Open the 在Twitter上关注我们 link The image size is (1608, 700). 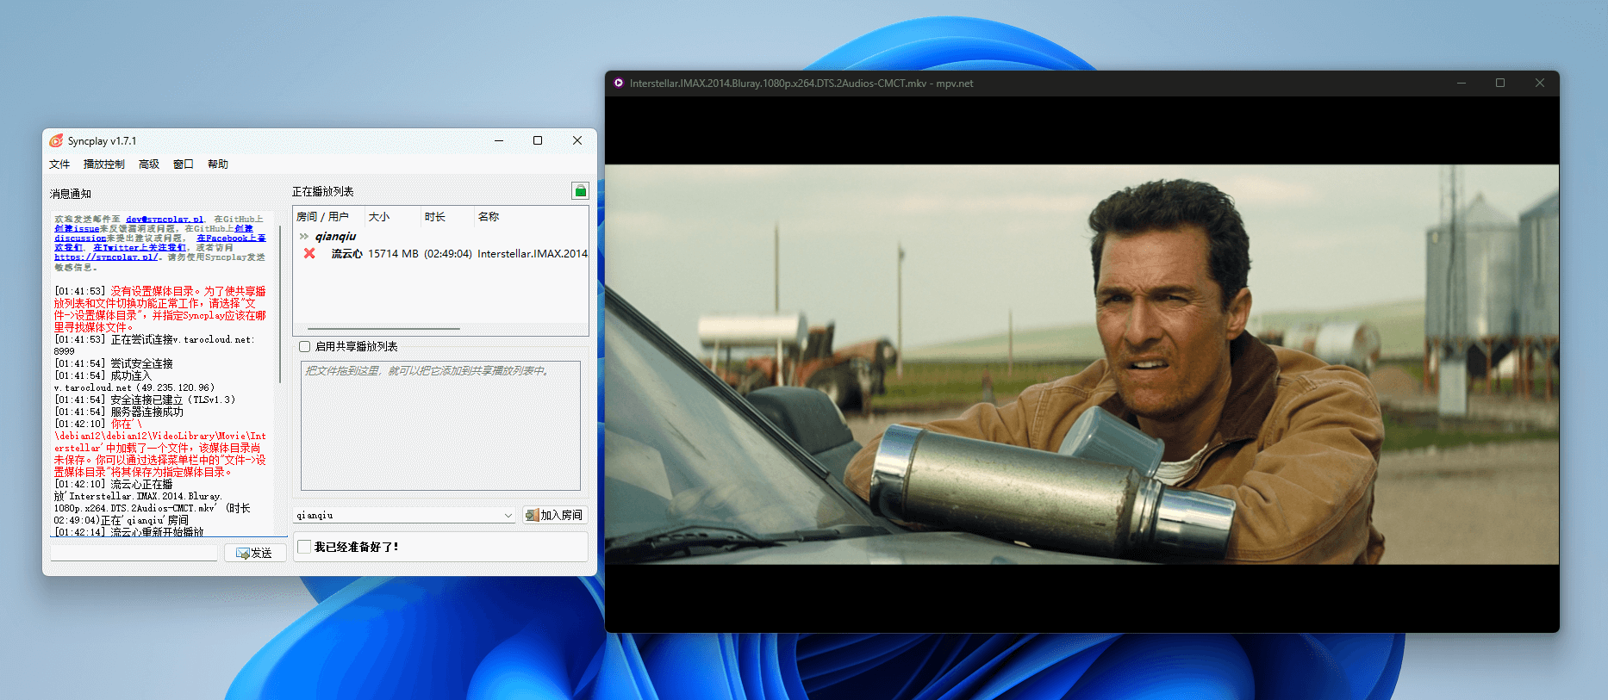click(x=140, y=248)
